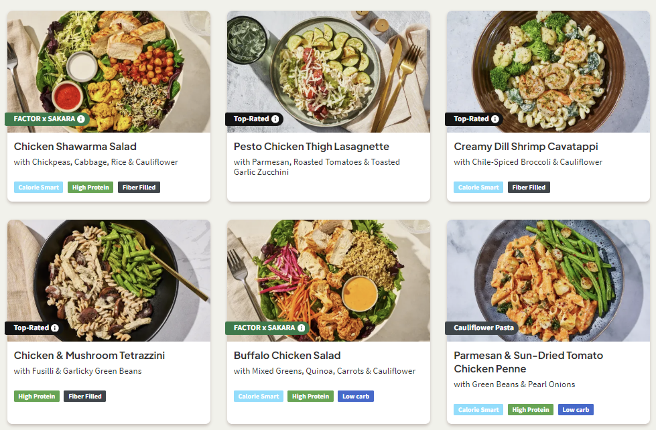Click info icon on Pesto Chicken Top-Rated badge
This screenshot has width=656, height=430.
point(275,119)
